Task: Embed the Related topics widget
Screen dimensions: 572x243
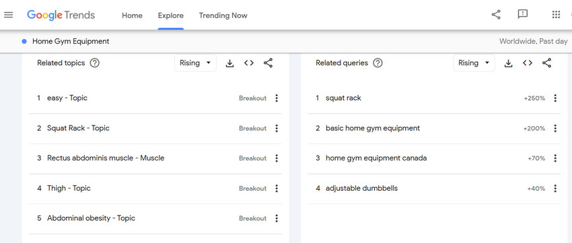Action: tap(249, 63)
